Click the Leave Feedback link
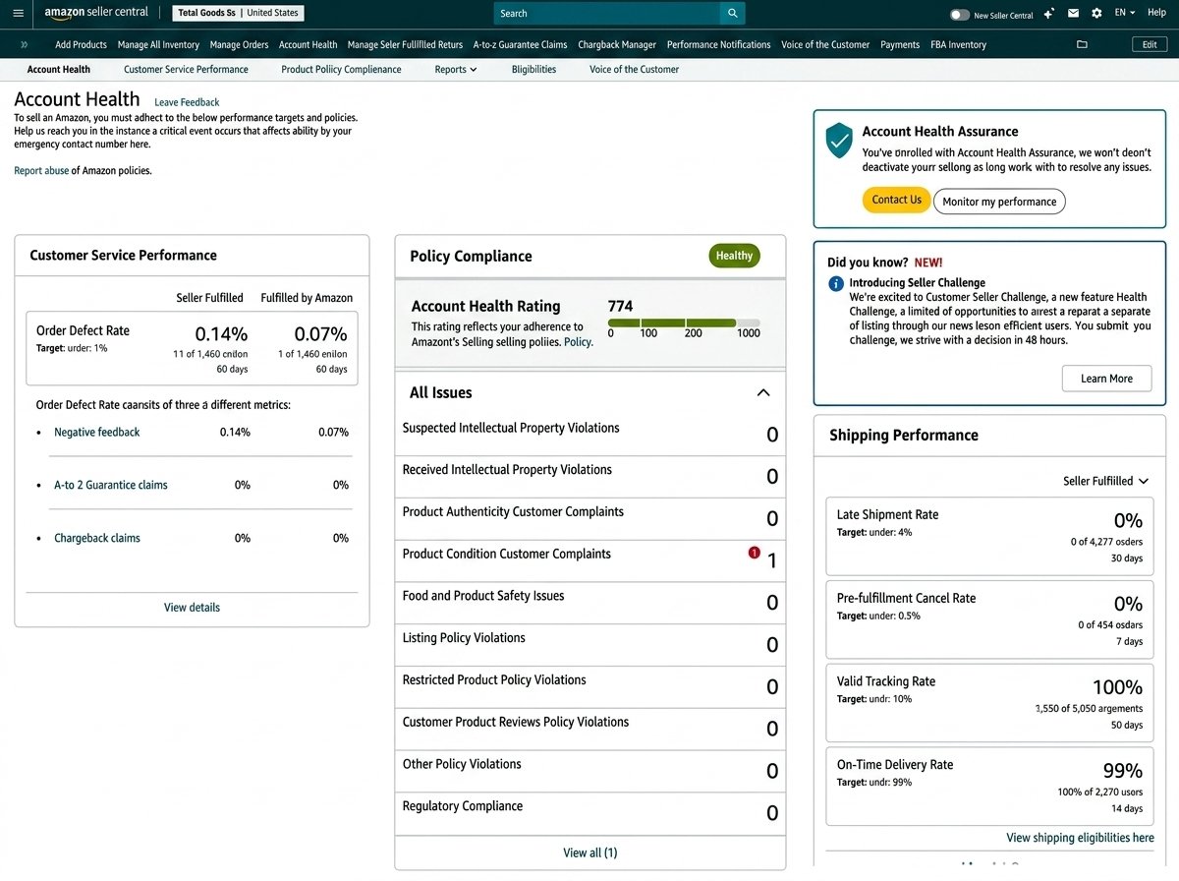Image resolution: width=1179 pixels, height=881 pixels. [187, 102]
